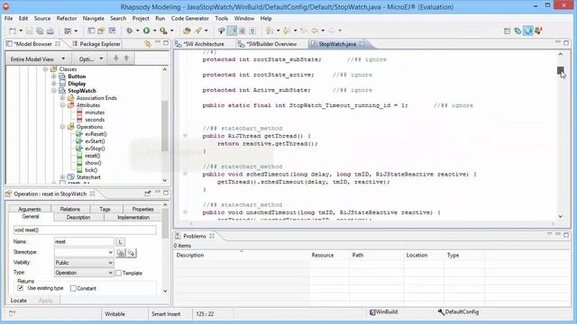
Task: Open the Refactor menu
Action: (67, 18)
